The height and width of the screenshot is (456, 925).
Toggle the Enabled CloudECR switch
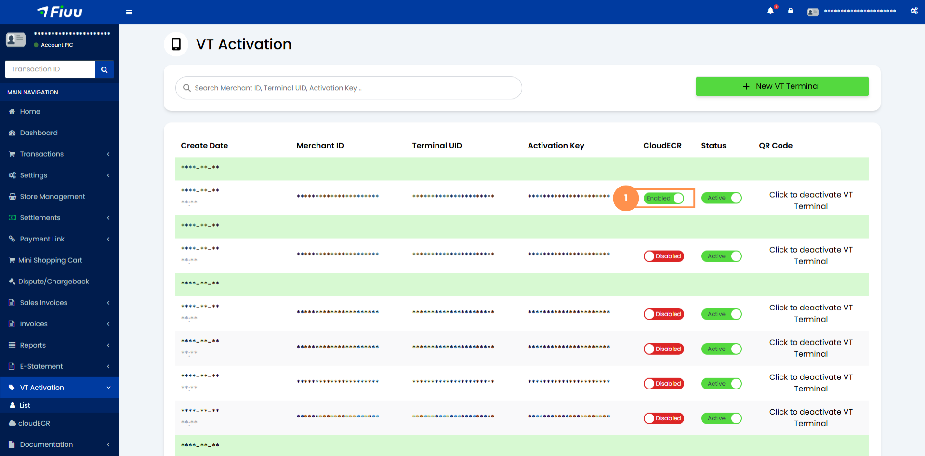click(664, 198)
